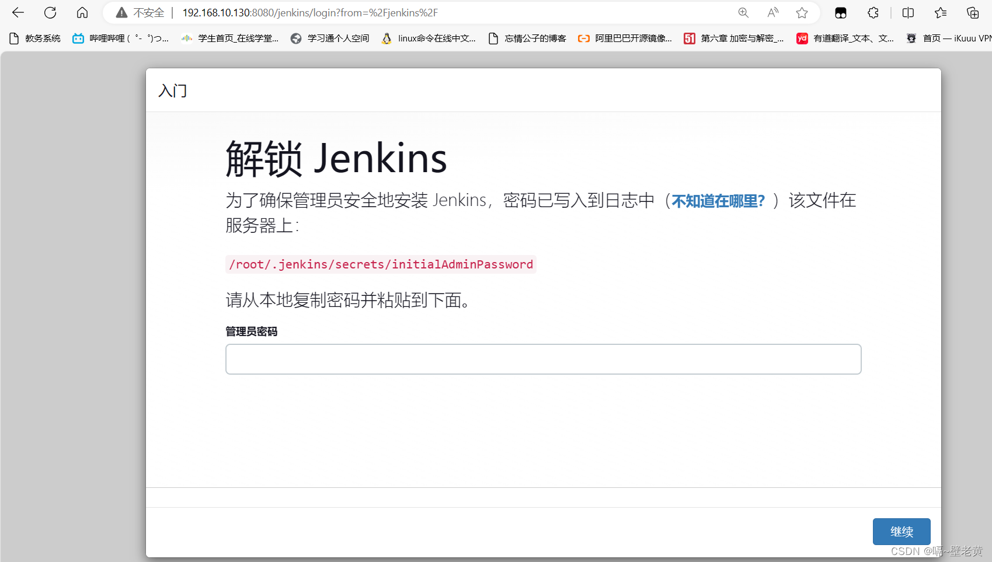Open the 第六章 加密与解密 bookmark
The image size is (992, 562).
tap(733, 39)
